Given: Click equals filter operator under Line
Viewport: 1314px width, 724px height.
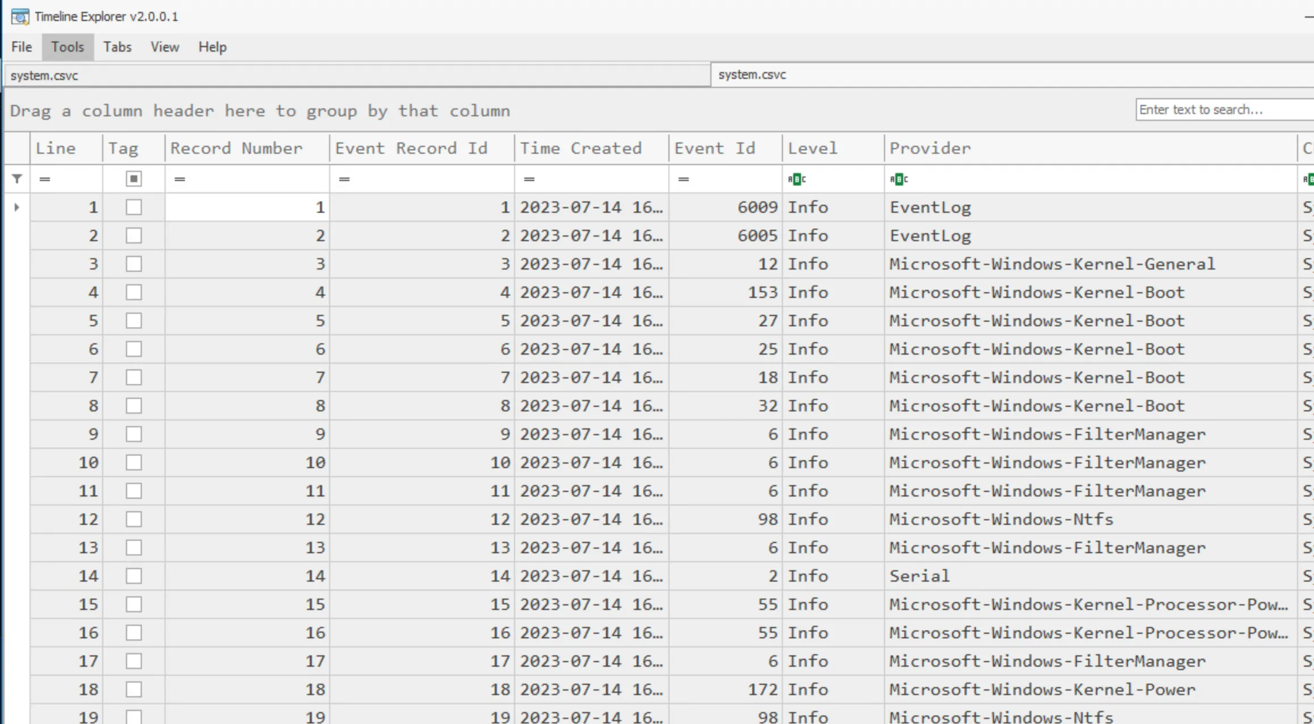Looking at the screenshot, I should [45, 179].
